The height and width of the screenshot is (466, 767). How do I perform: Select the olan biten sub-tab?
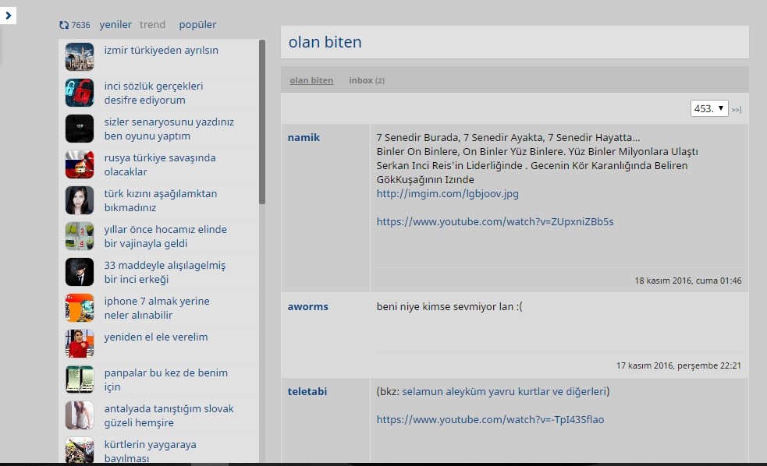(x=311, y=80)
